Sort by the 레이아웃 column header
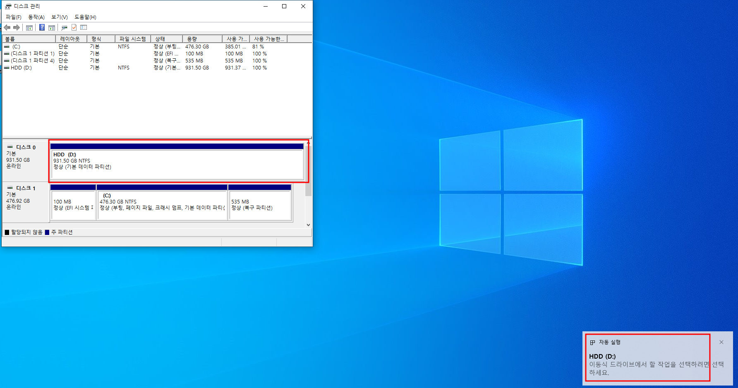Viewport: 738px width, 388px height. (71, 39)
